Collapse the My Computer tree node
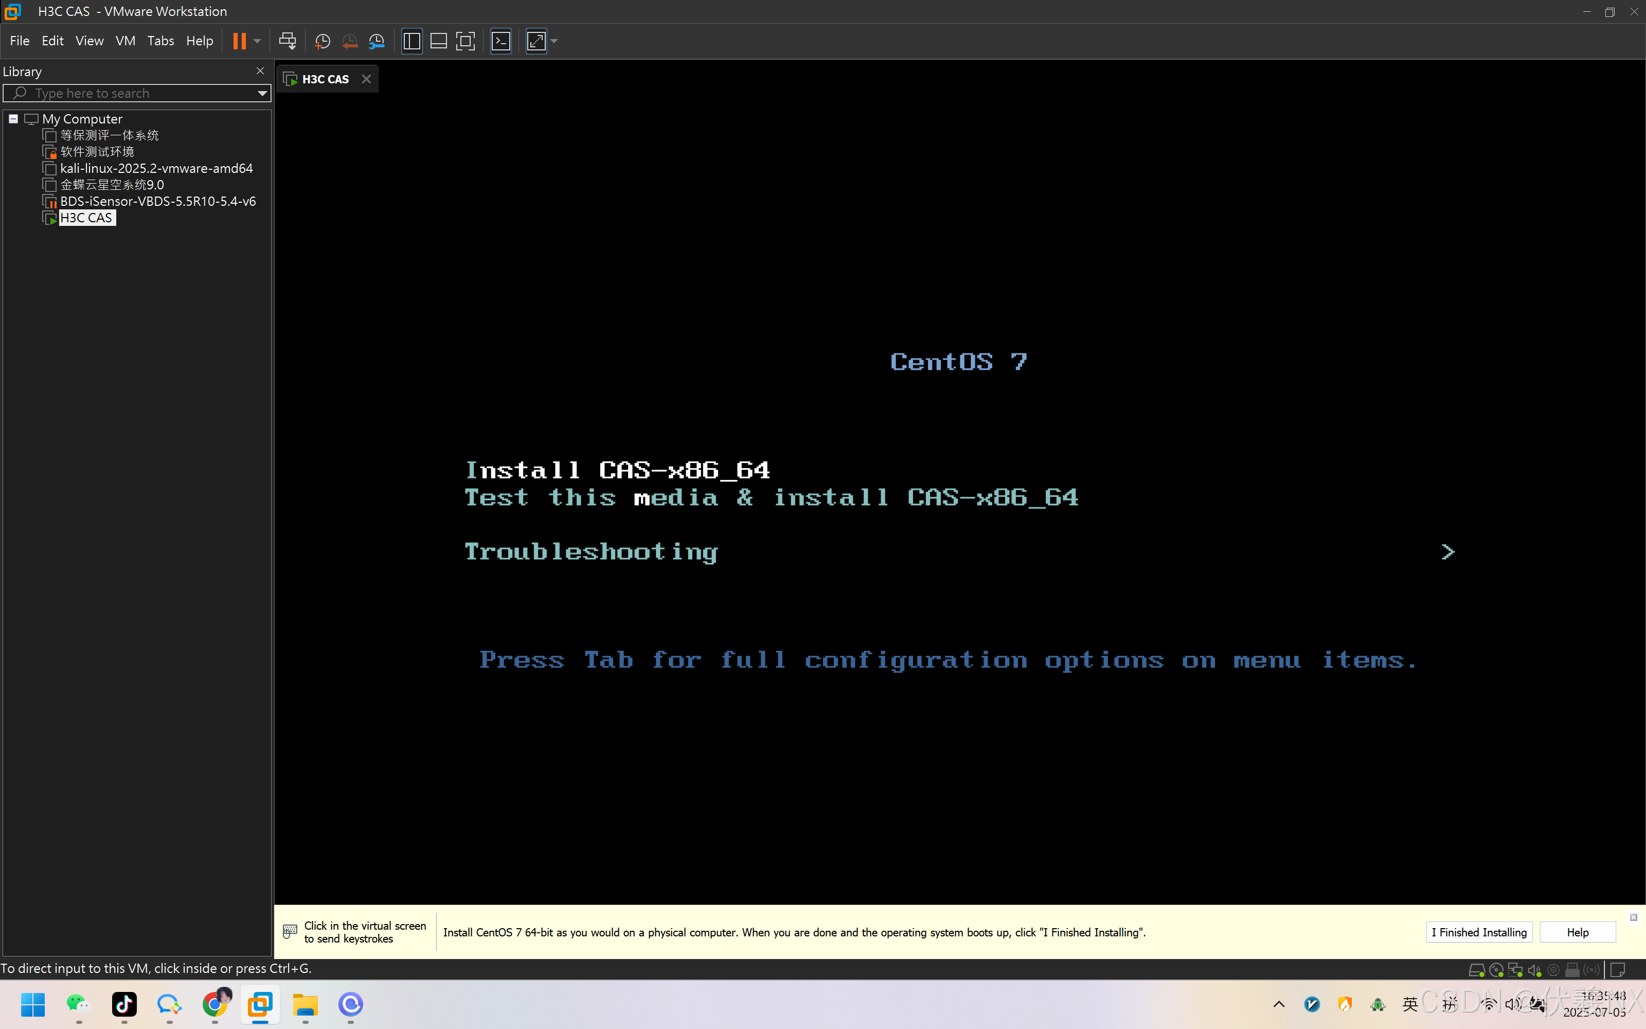 tap(13, 118)
